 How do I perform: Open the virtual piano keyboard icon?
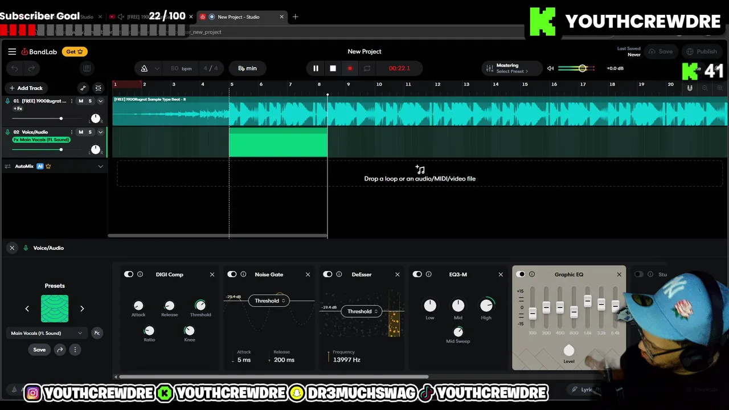click(87, 68)
